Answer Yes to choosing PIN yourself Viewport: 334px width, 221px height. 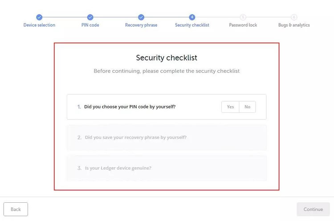point(230,107)
